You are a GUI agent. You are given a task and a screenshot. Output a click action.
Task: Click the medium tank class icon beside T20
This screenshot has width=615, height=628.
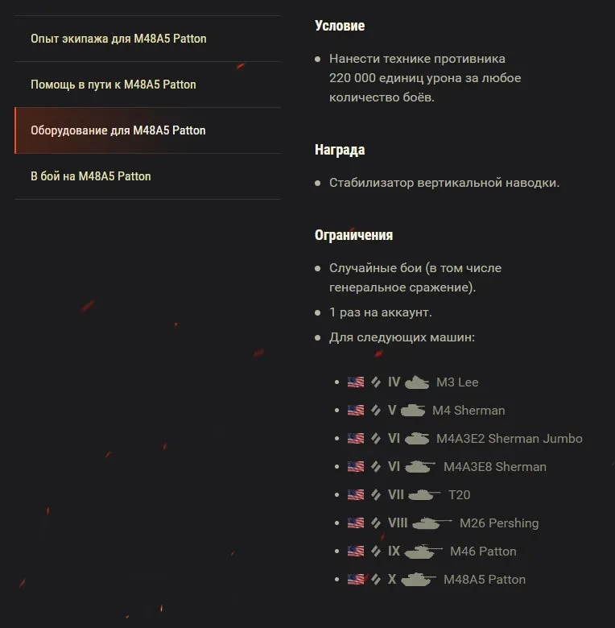(376, 495)
